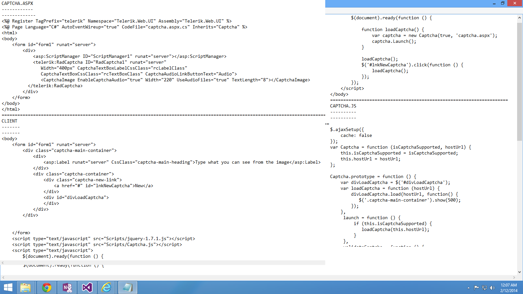Click the opening <html> tag line
523x294 pixels.
9,33
